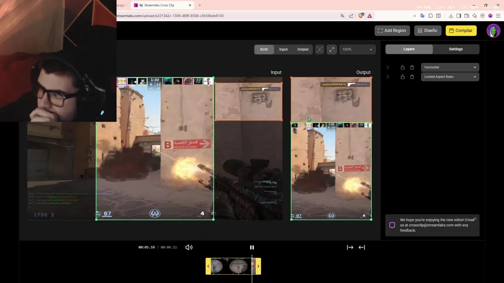Click the Add Region button
Screen dimensions: 504x283
point(392,31)
